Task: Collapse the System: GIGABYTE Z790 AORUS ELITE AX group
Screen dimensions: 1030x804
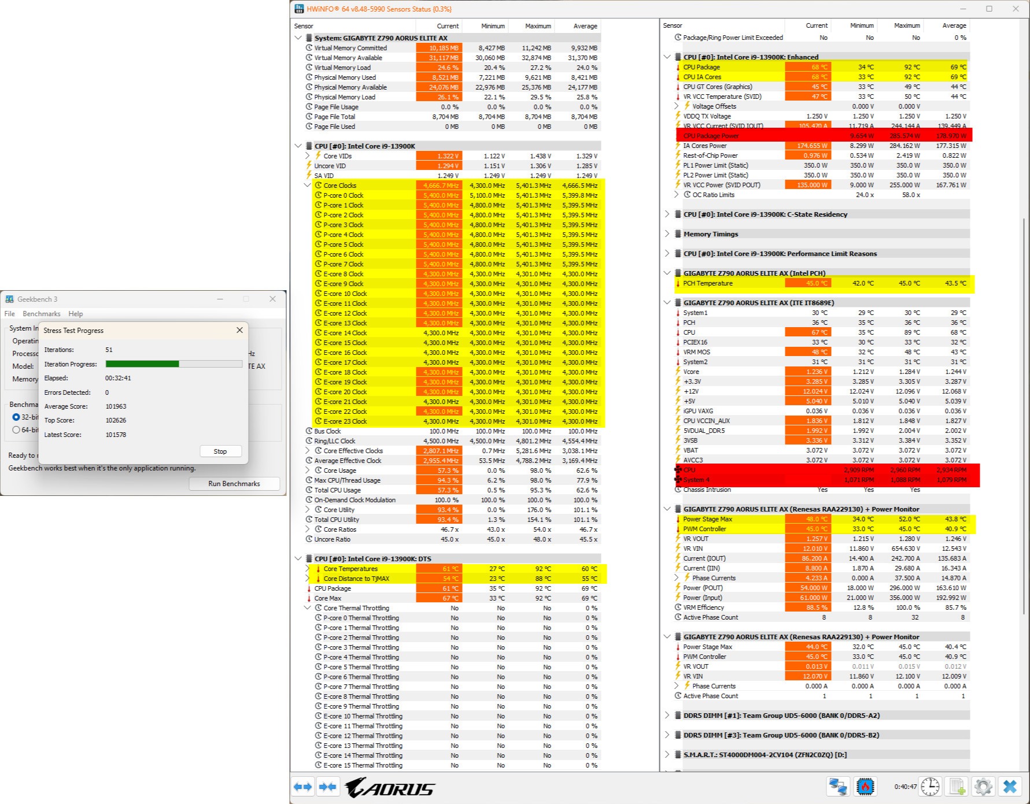Action: [x=298, y=38]
